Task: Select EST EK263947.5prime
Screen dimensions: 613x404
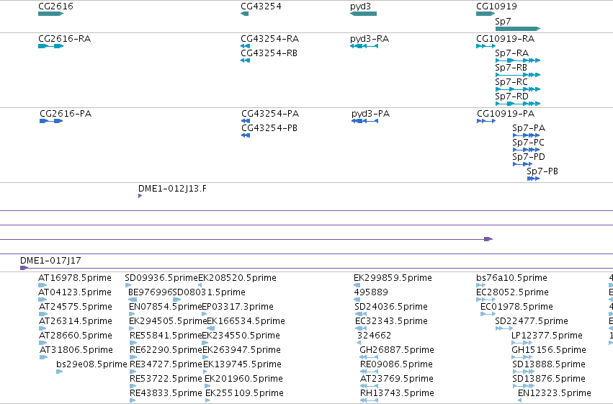Action: [205, 357]
